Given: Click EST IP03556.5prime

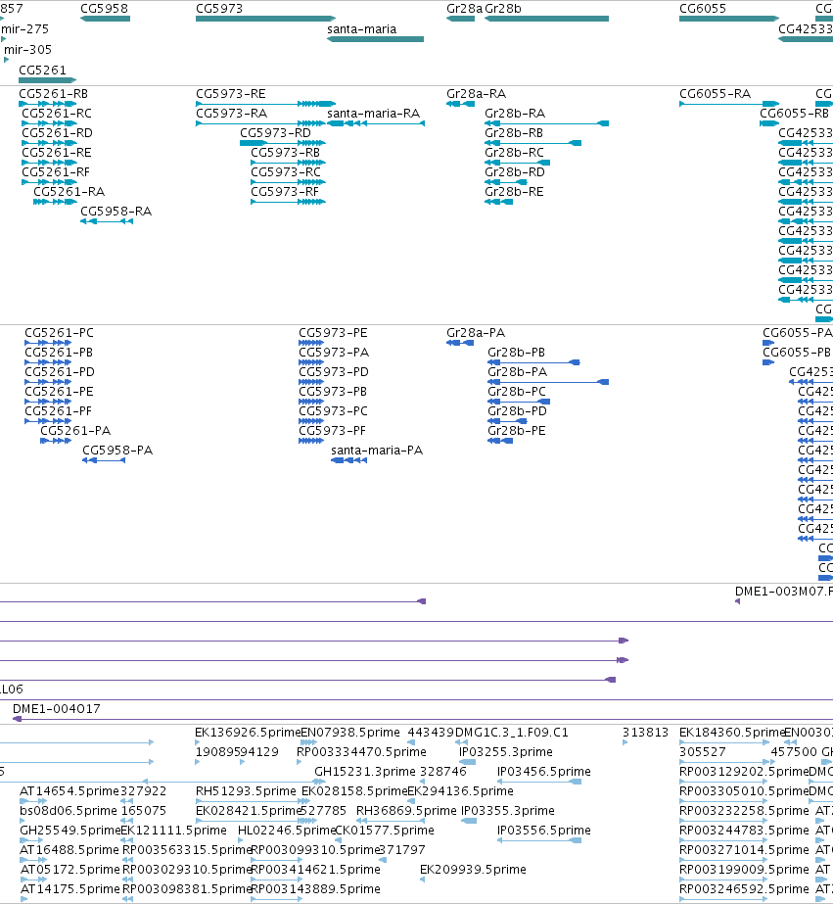Looking at the screenshot, I should [x=544, y=831].
